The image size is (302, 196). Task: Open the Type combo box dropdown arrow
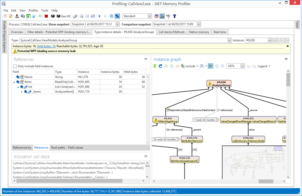[229, 40]
